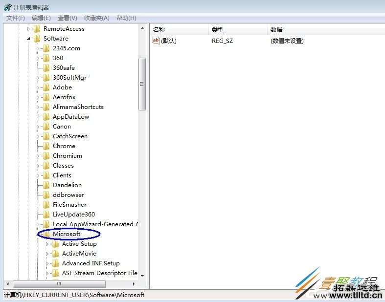Click the (数值未设置) data cell
Screen dimensions: 385x302
pyautogui.click(x=287, y=41)
